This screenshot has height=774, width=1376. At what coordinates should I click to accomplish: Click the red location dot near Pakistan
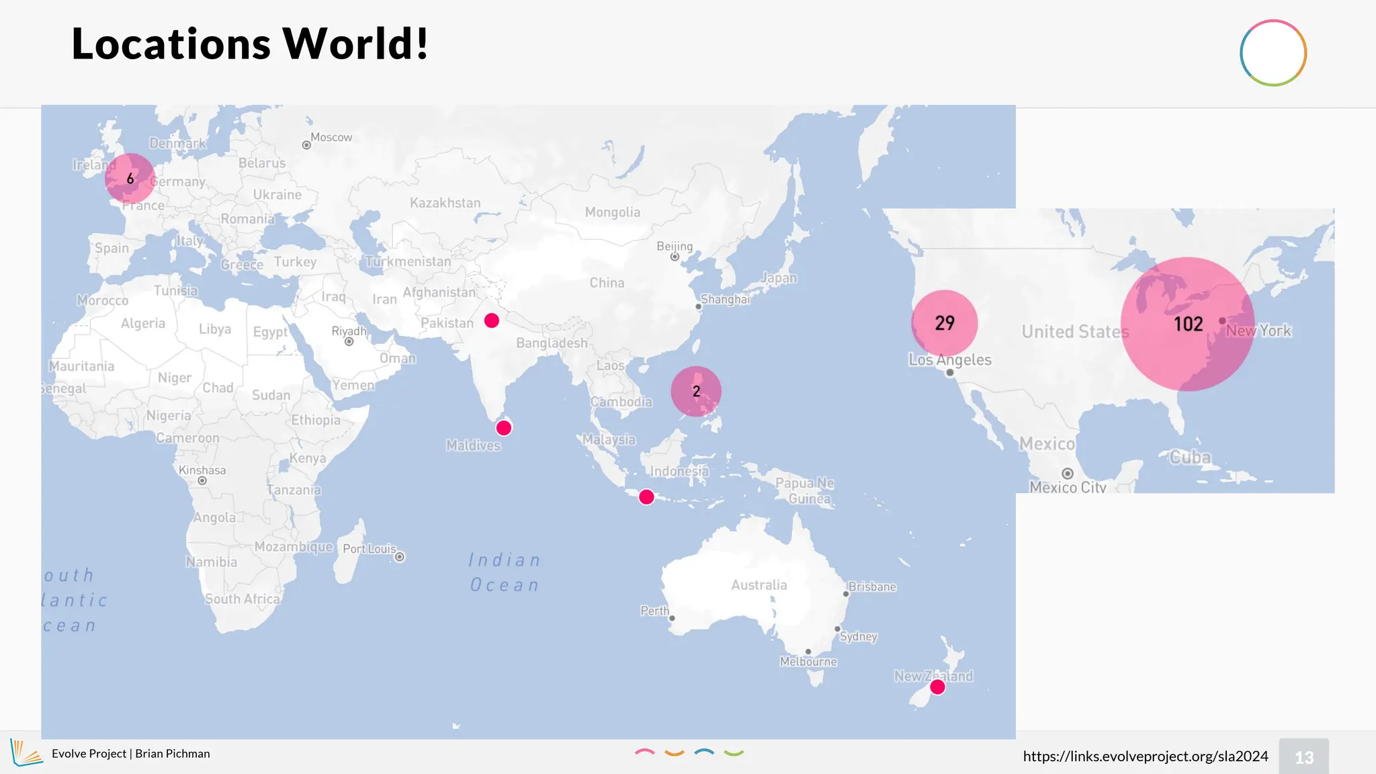[x=492, y=320]
